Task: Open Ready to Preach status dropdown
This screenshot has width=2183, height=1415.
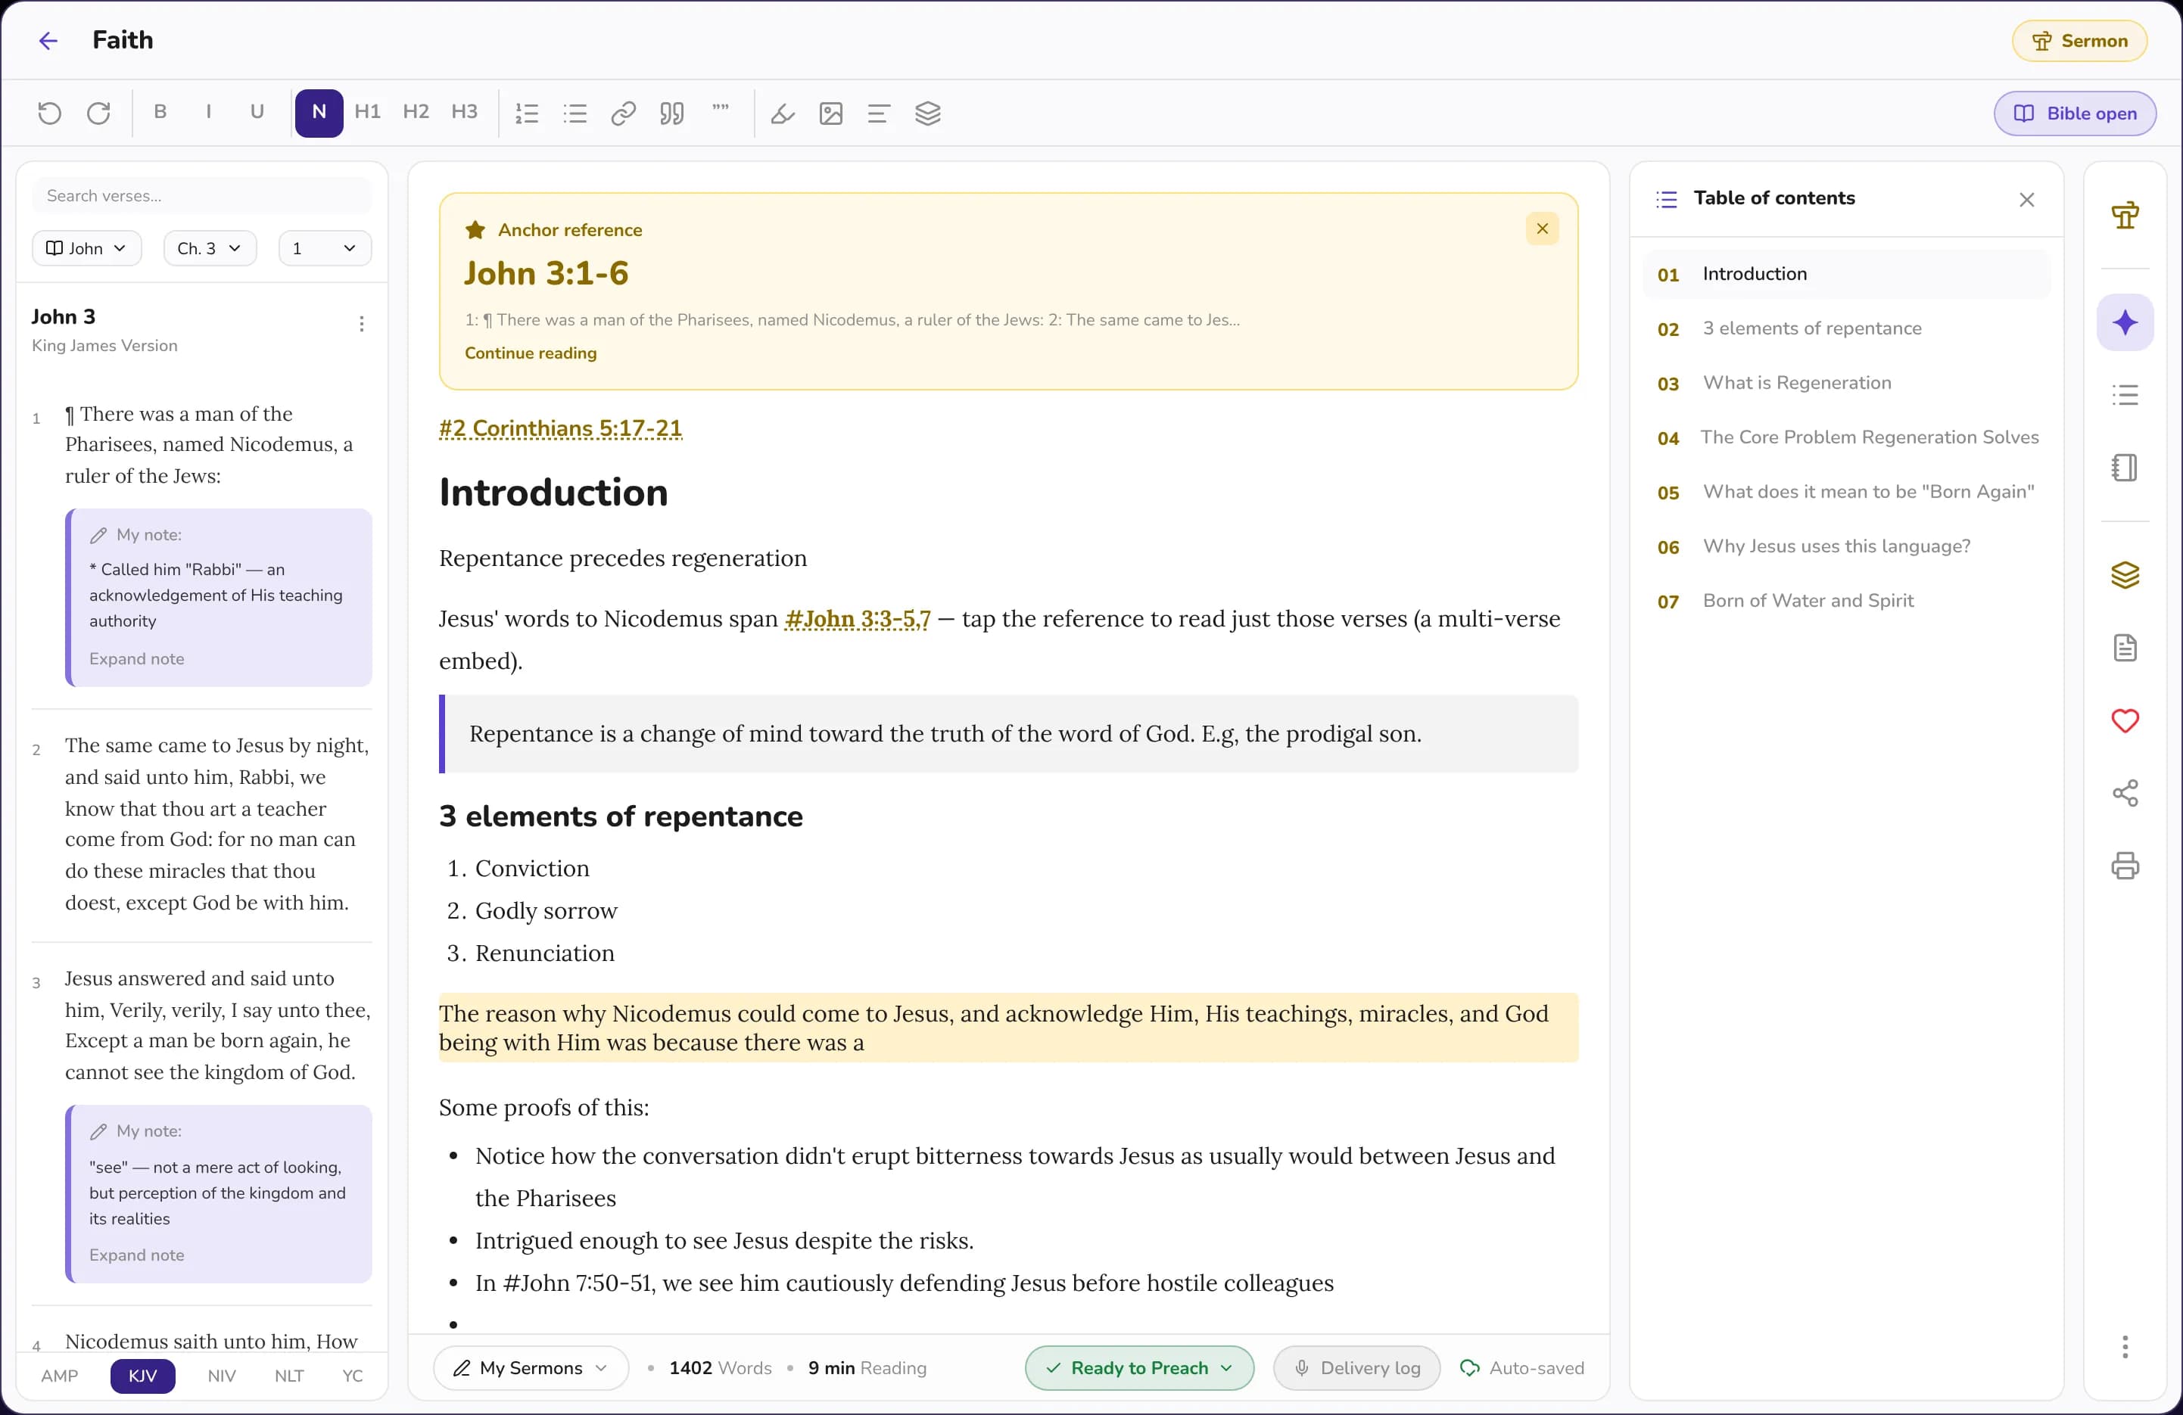Action: 1139,1367
